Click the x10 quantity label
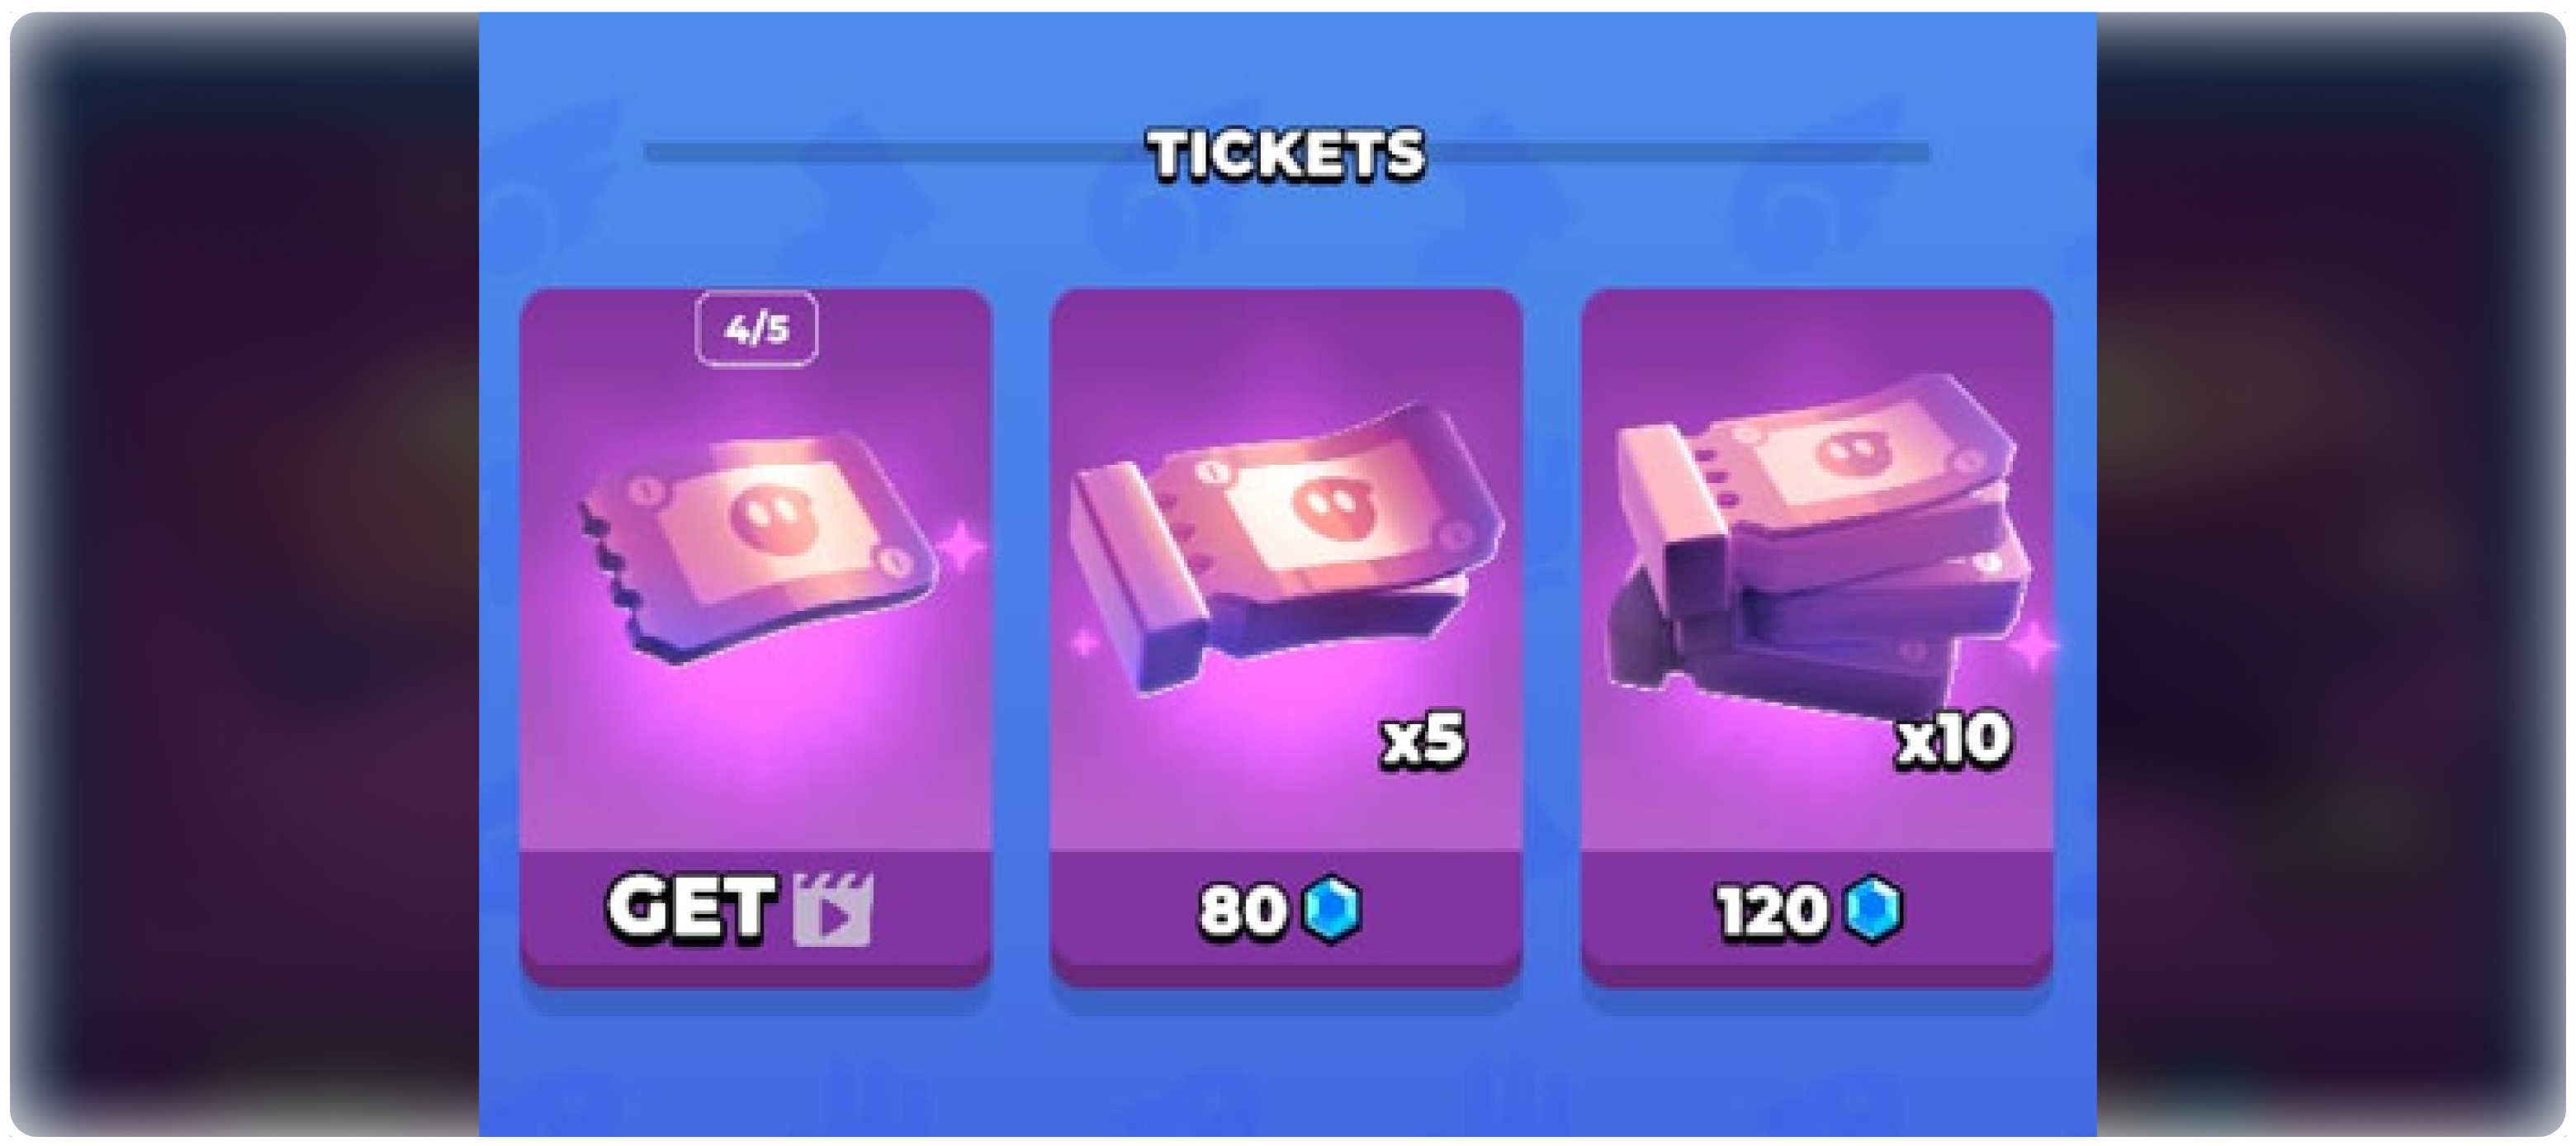The height and width of the screenshot is (1146, 2576). (1953, 740)
